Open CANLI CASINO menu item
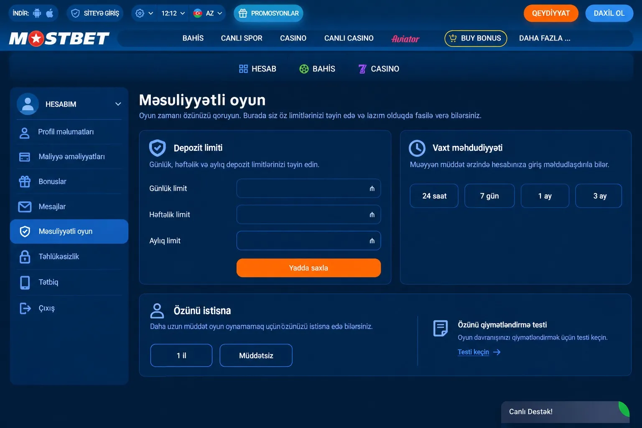The width and height of the screenshot is (642, 428). [x=349, y=38]
